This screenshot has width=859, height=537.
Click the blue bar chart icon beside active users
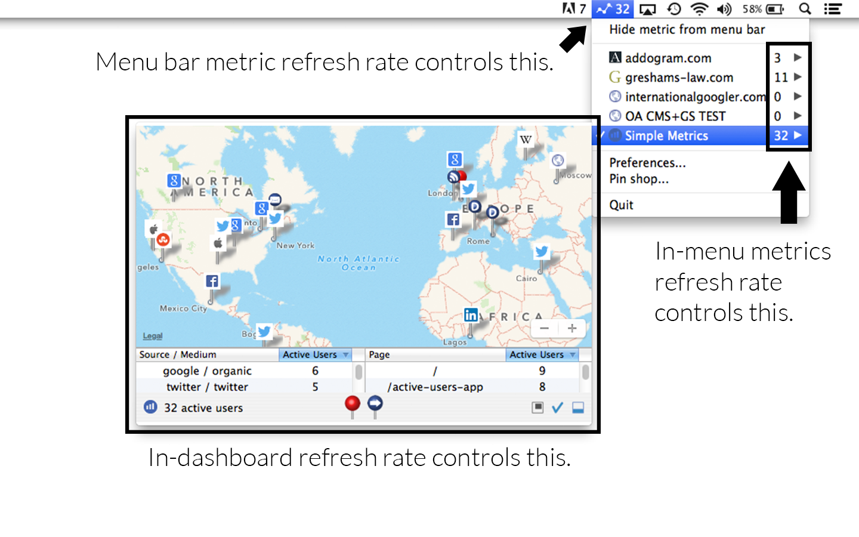tap(150, 407)
